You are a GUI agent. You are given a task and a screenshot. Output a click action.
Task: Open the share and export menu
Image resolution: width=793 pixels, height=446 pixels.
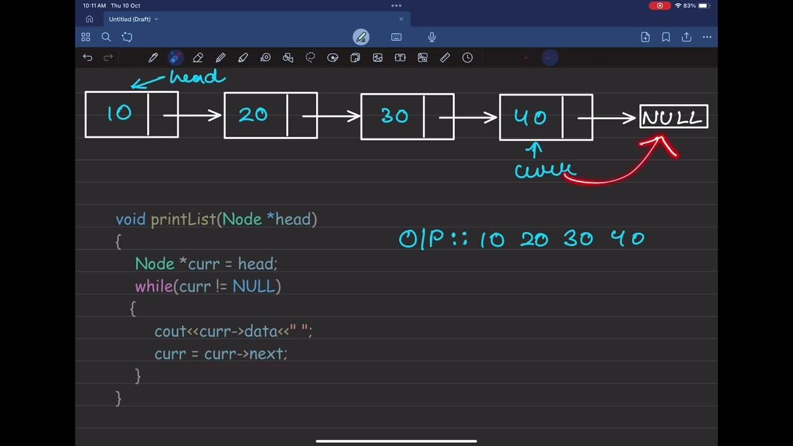click(x=686, y=37)
